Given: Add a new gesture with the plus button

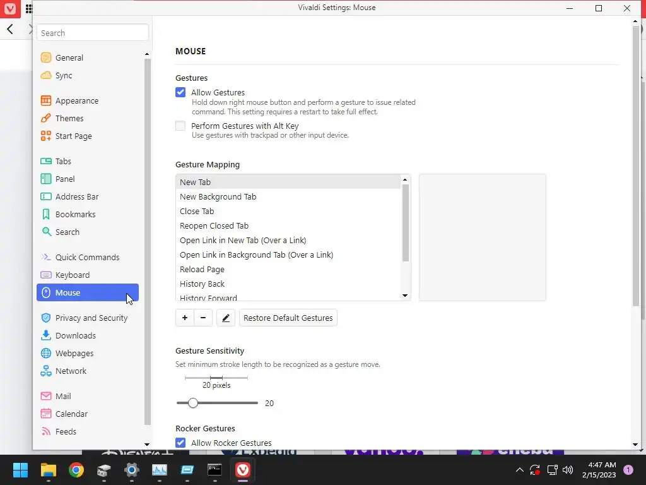Looking at the screenshot, I should click(185, 318).
